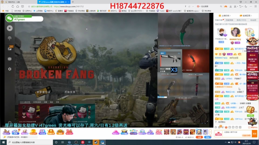
Task: Select the green Karambit knife image
Action: (x=186, y=31)
